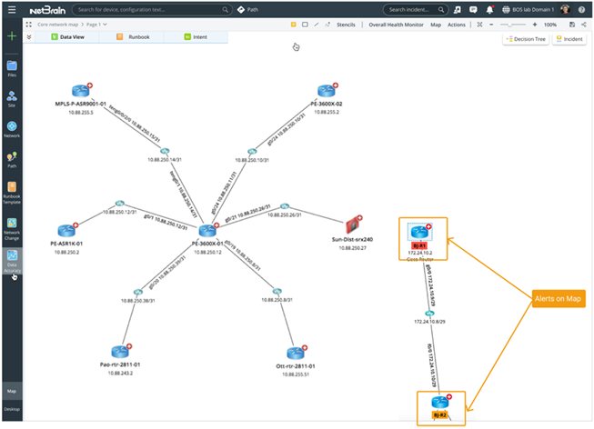Image resolution: width=594 pixels, height=429 pixels.
Task: Open the user profile avatar
Action: point(565,9)
